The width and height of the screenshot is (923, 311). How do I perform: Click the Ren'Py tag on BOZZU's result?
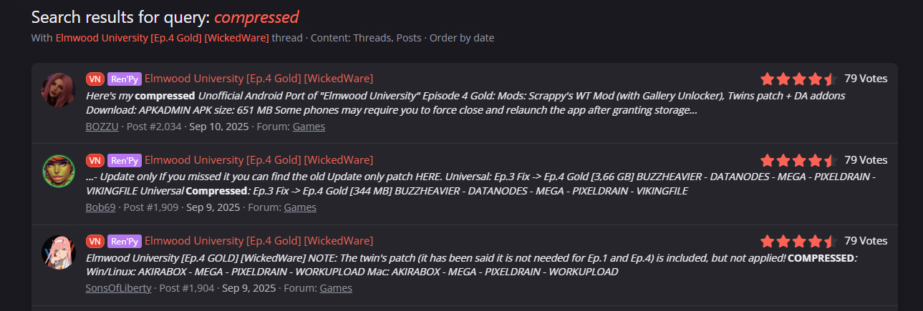click(124, 79)
